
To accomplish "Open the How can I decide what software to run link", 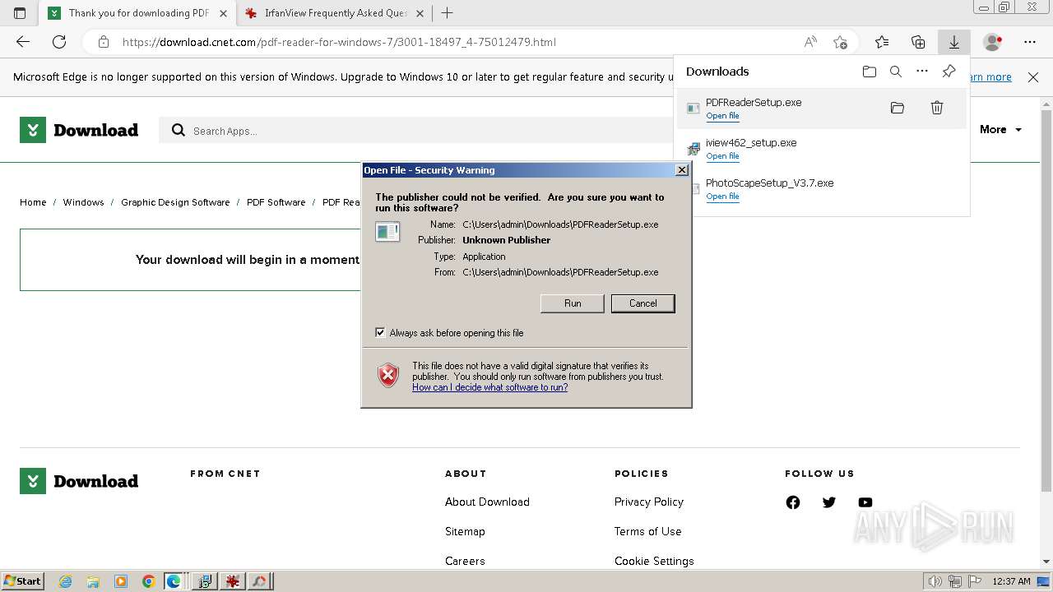I will point(489,387).
